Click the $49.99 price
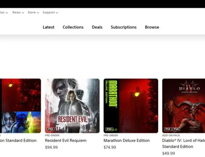Screen dimensions: 205x157 [168, 153]
